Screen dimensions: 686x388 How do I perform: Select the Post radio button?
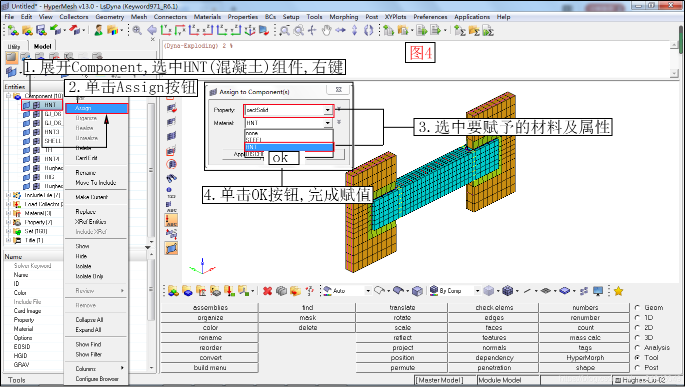click(637, 367)
